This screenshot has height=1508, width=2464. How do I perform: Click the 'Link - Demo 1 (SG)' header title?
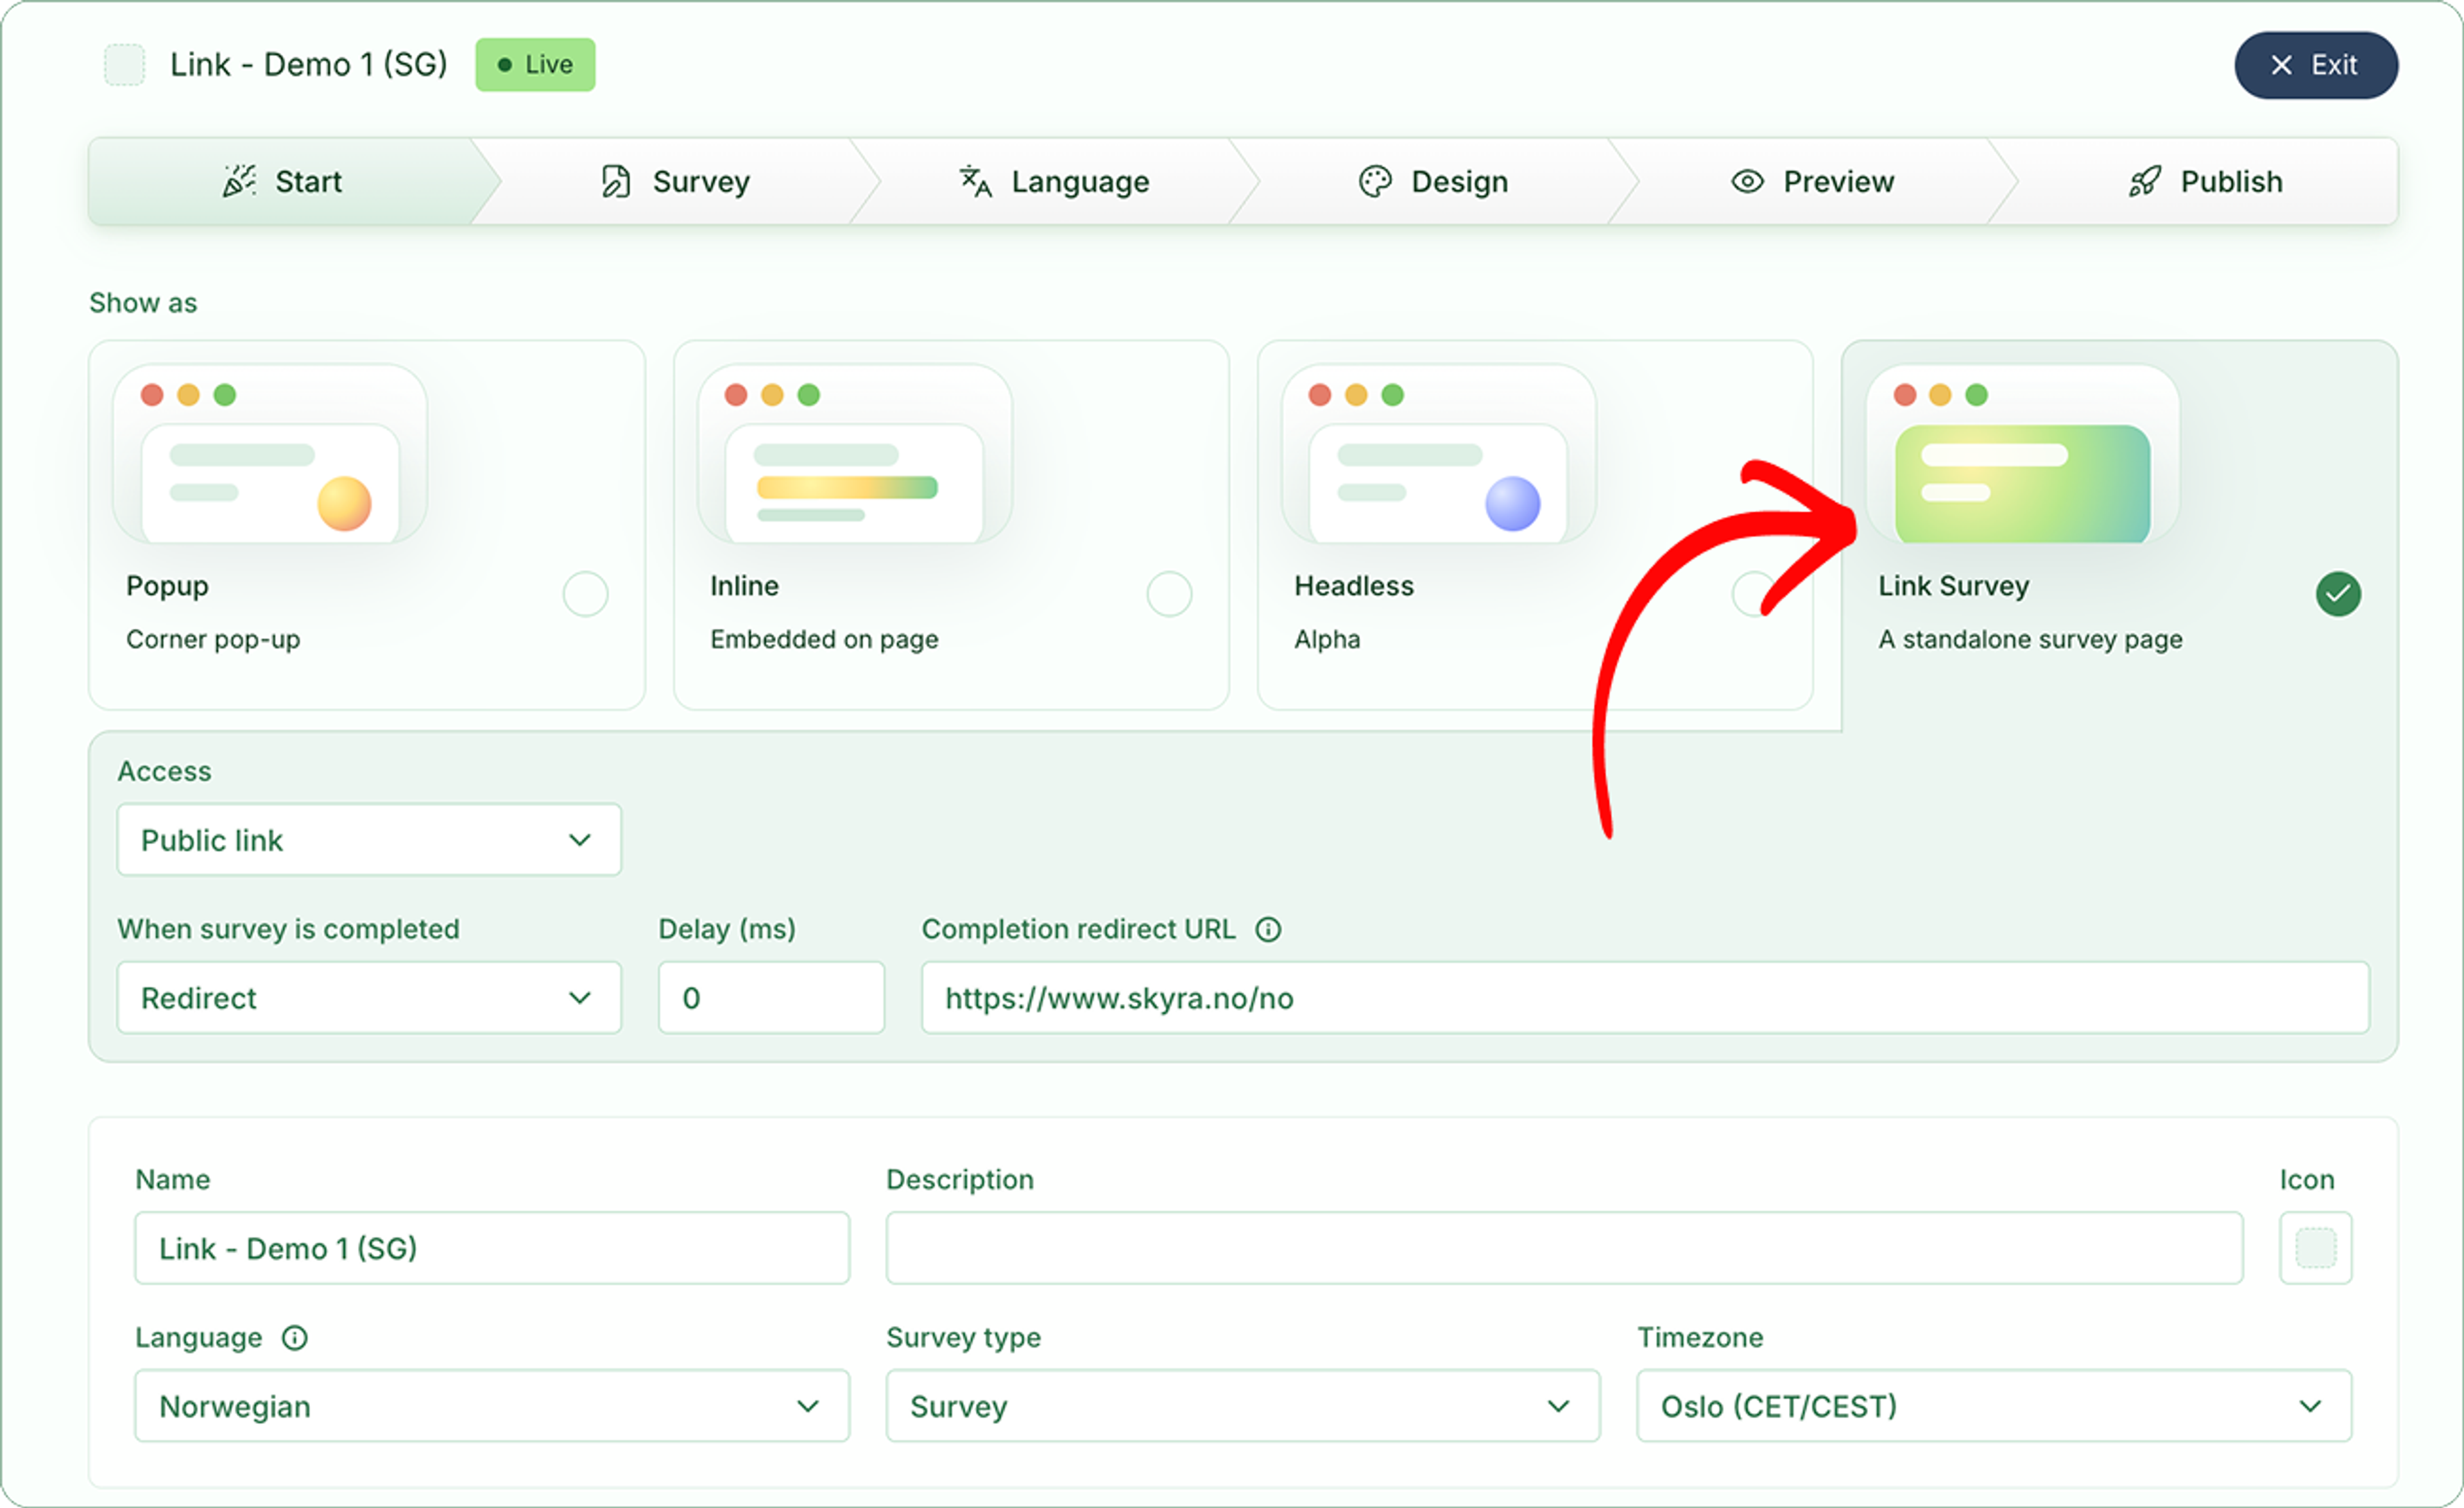click(x=309, y=65)
